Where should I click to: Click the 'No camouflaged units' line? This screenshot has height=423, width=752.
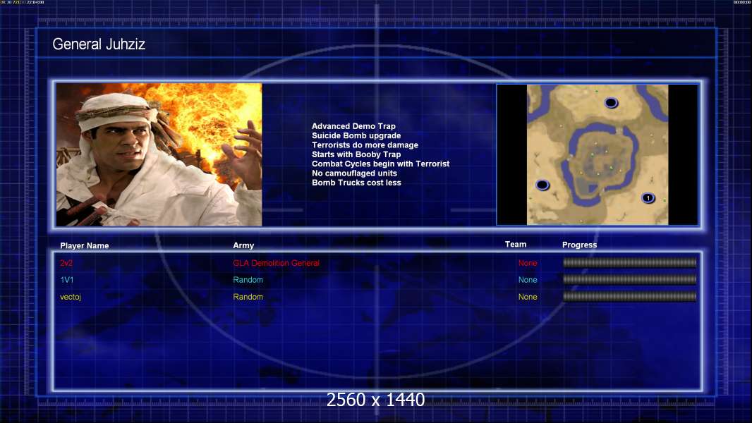[x=354, y=173]
